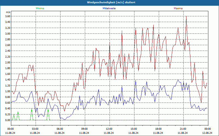Click the 1,00 y-axis value
The image size is (219, 136).
(x=8, y=91)
